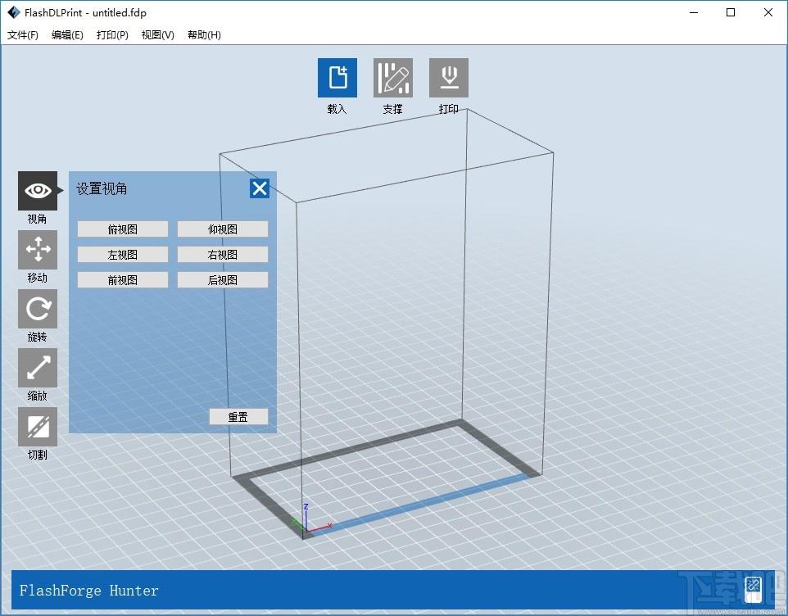This screenshot has width=788, height=616.
Task: Close the FlashDLPrint window
Action: pyautogui.click(x=768, y=12)
